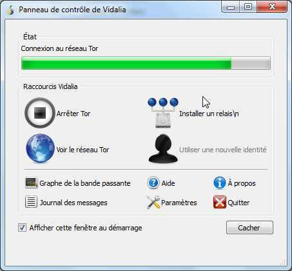Click the Cacher button
The width and height of the screenshot is (292, 271).
[249, 228]
